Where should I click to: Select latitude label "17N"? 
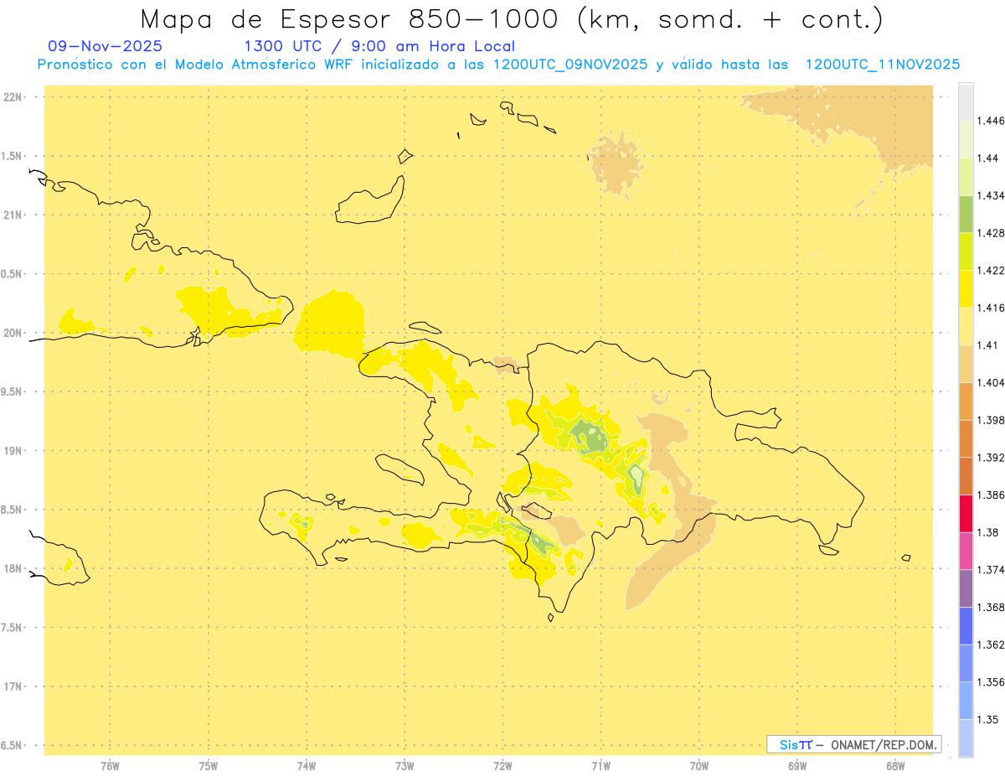coord(13,686)
